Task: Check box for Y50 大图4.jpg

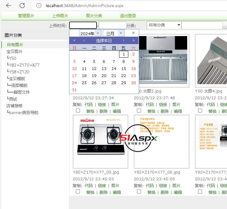Action: click(200, 111)
